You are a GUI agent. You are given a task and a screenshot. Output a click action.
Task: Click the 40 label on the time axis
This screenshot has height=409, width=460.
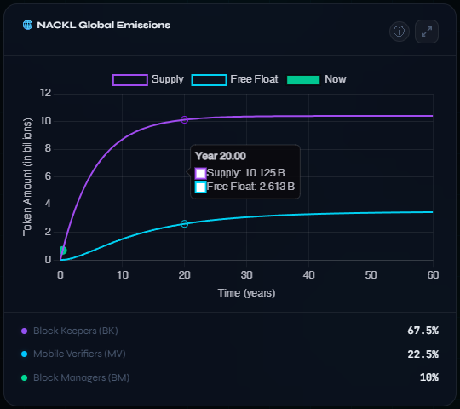click(308, 275)
